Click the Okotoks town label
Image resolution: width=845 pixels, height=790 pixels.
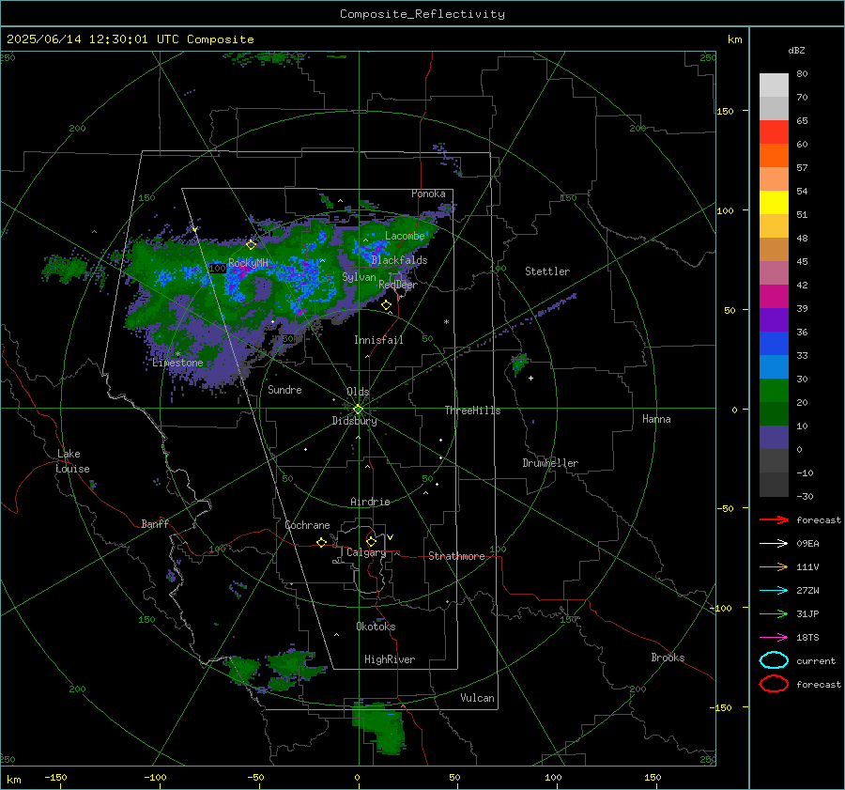pyautogui.click(x=376, y=627)
